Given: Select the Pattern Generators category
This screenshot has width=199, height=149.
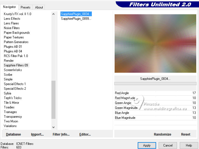Looking at the screenshot, I should pyautogui.click(x=16, y=42).
